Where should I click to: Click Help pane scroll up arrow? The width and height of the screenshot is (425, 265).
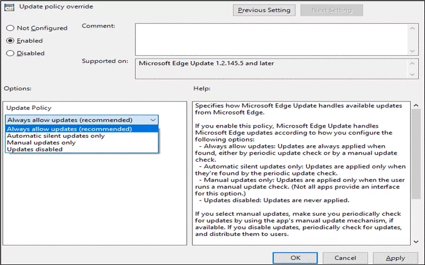click(x=416, y=105)
